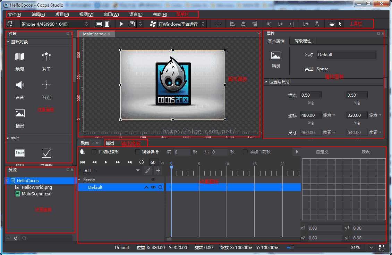Image resolution: width=392 pixels, height=255 pixels.
Task: Click the edit animation pencil icon
Action: 148,170
